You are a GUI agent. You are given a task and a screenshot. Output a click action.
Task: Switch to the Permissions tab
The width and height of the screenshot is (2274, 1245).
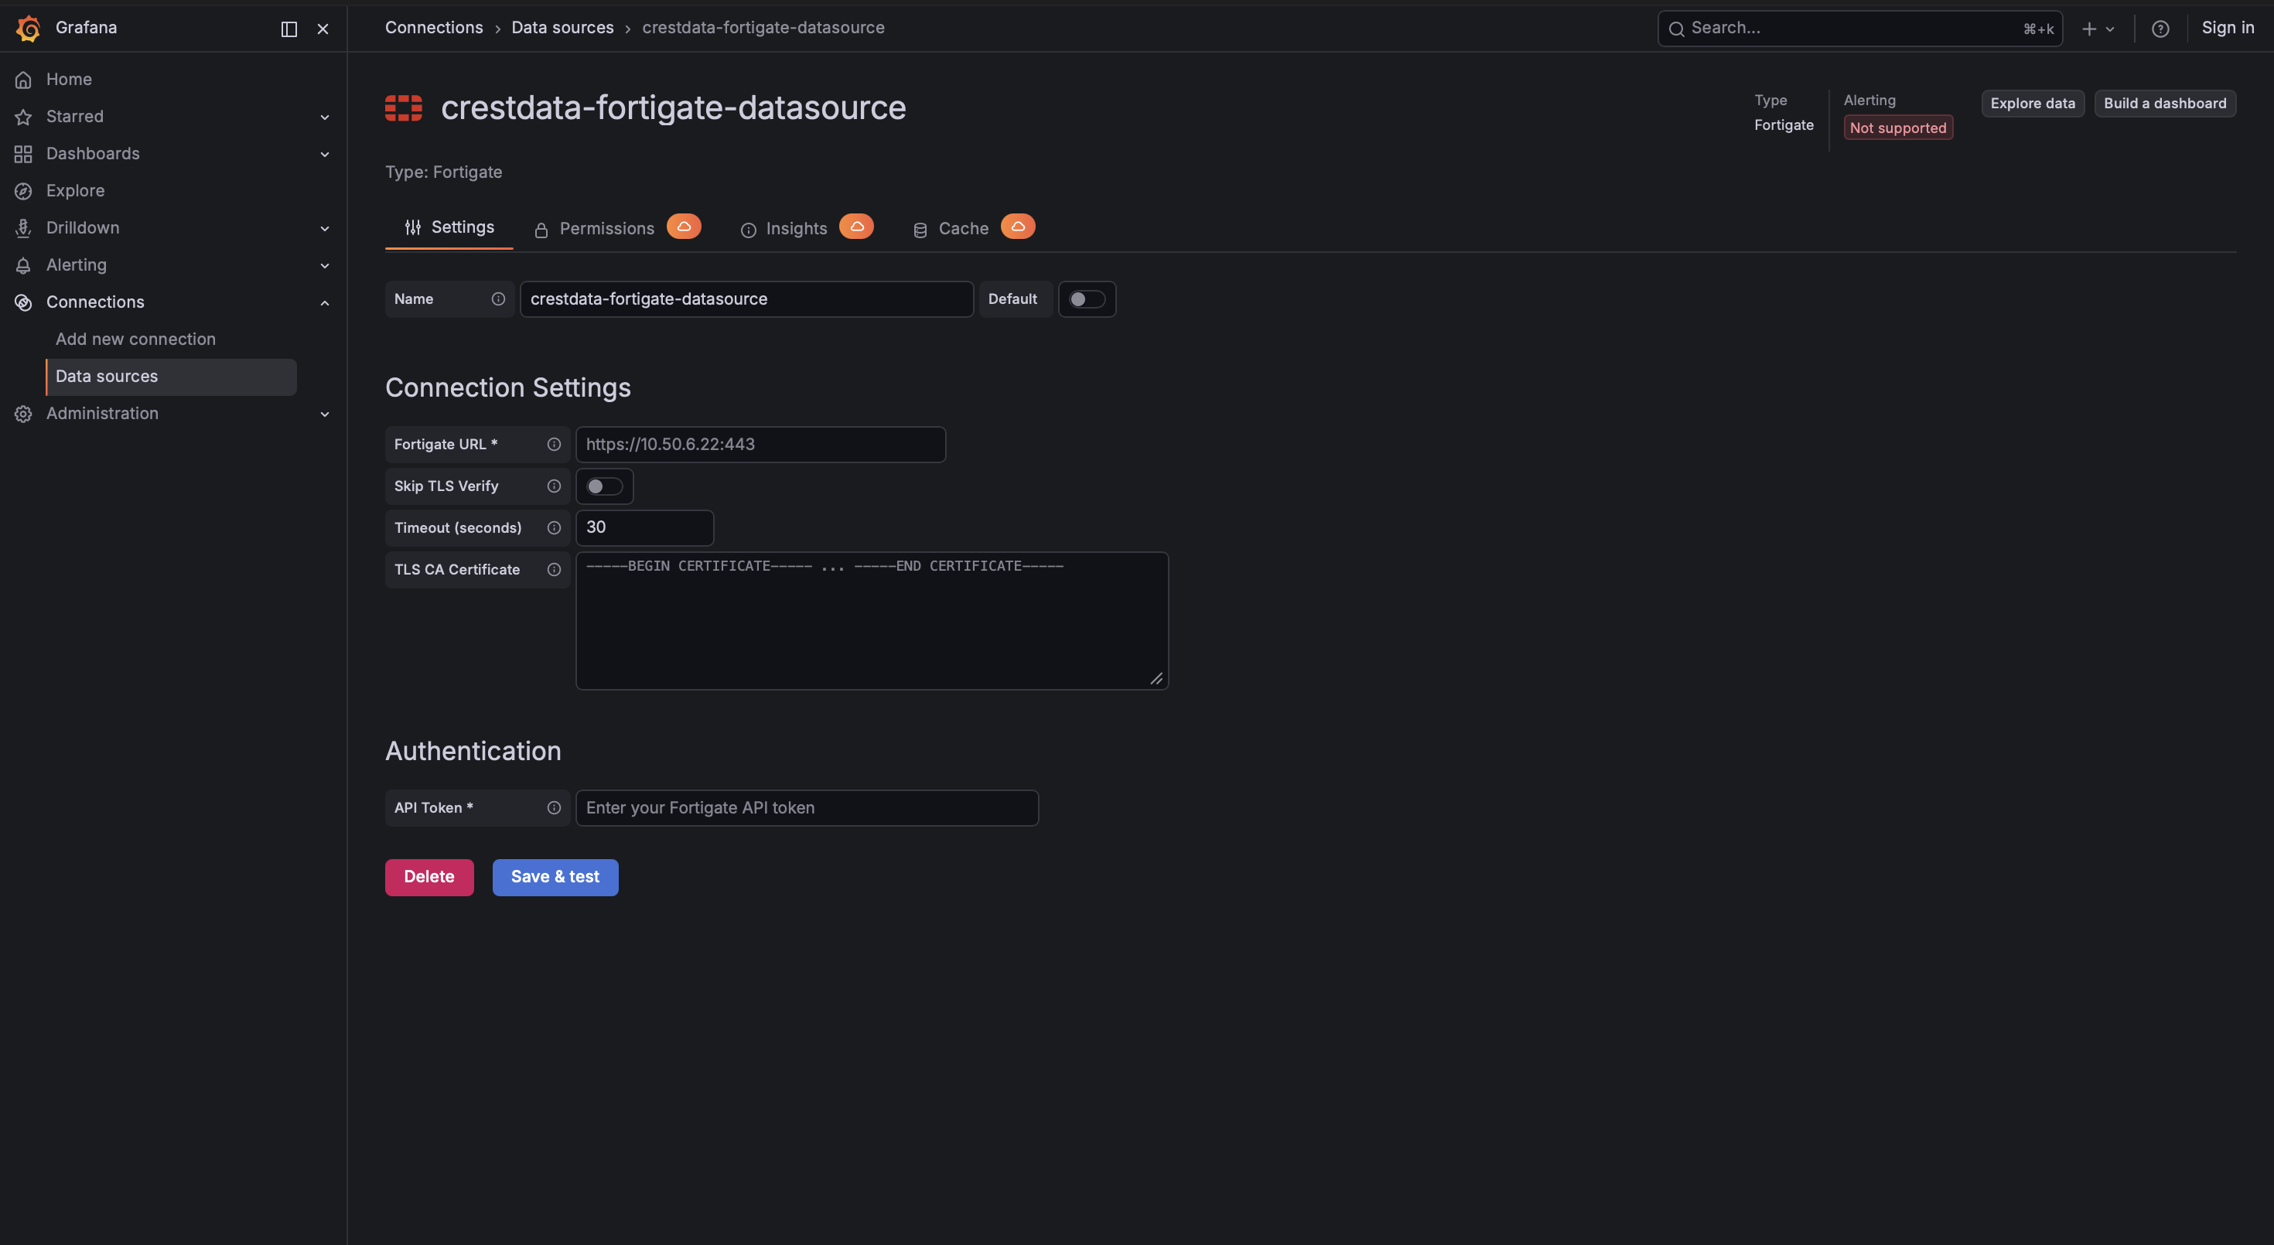[x=606, y=227]
